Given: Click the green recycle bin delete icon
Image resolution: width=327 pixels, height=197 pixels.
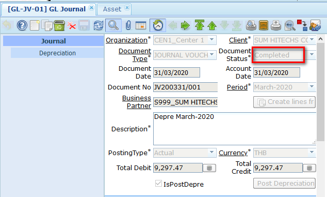Looking at the screenshot, I should point(59,25).
